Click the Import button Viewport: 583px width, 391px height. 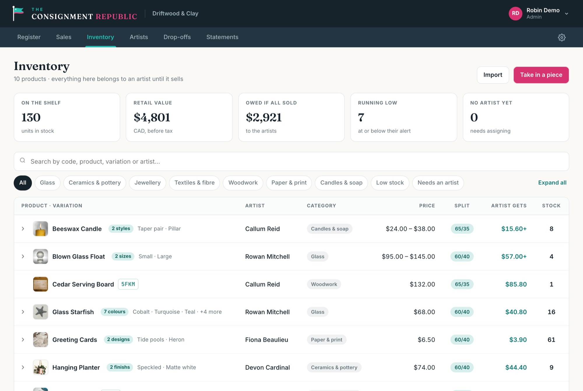coord(493,75)
